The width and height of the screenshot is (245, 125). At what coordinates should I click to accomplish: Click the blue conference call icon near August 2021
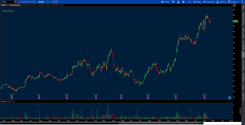(x=39, y=98)
